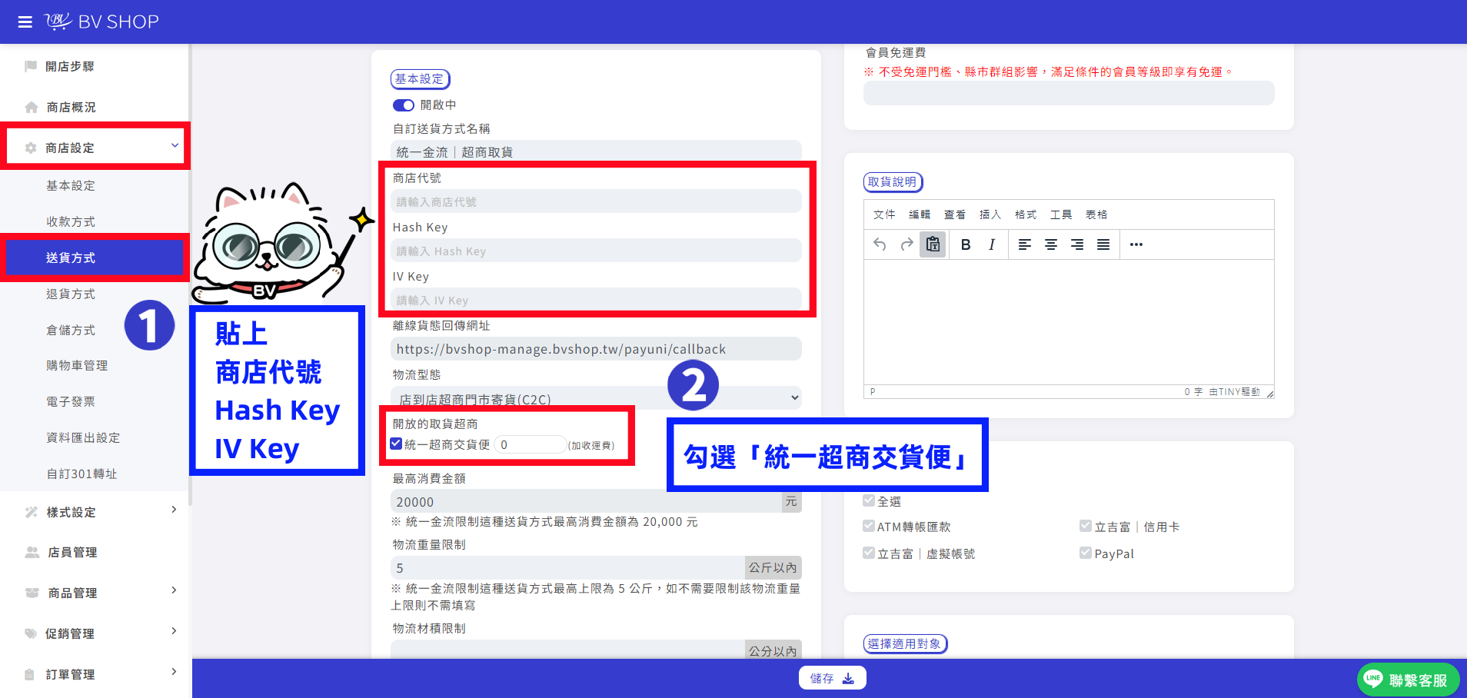Center align text in the editor
Viewport: 1467px width, 698px height.
click(1050, 244)
